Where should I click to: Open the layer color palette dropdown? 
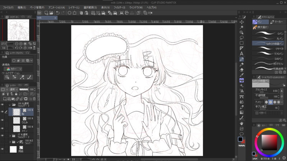(5, 89)
